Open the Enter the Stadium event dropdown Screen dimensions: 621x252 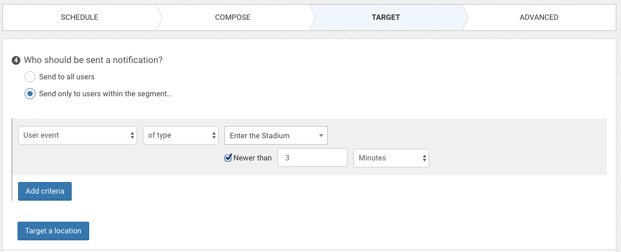point(276,135)
